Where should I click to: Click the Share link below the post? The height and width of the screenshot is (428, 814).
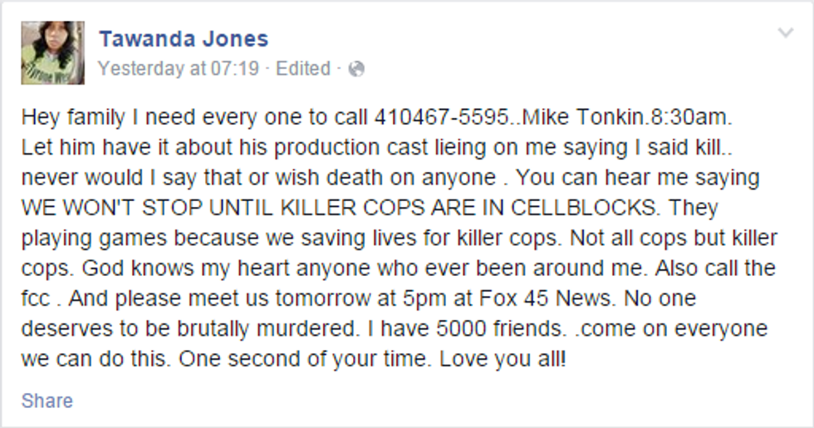[47, 401]
